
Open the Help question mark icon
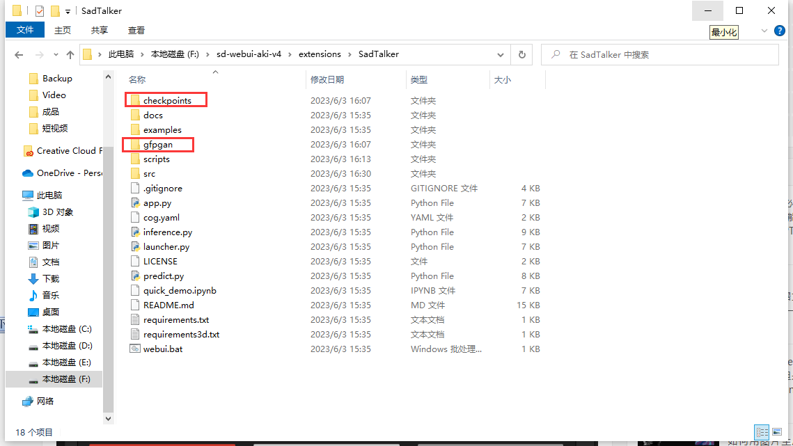tap(780, 31)
